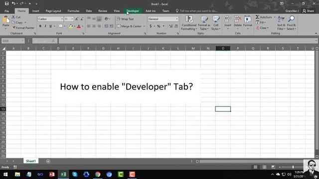Toggle Underline formatting
319x179 pixels.
[x=50, y=26]
